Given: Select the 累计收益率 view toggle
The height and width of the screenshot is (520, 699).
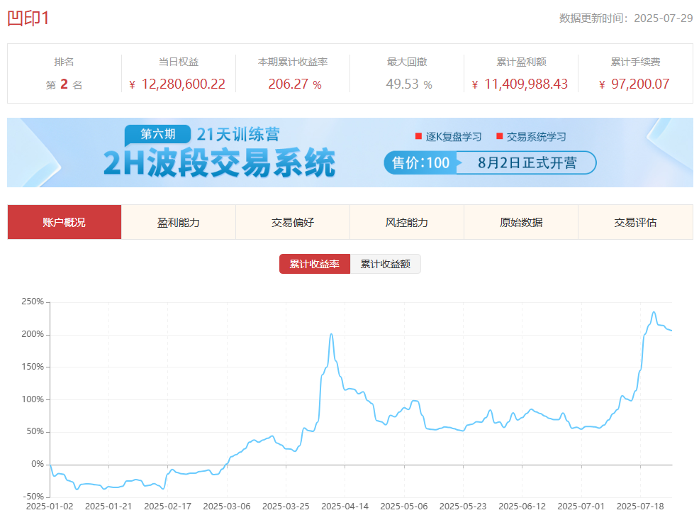Looking at the screenshot, I should tap(314, 263).
